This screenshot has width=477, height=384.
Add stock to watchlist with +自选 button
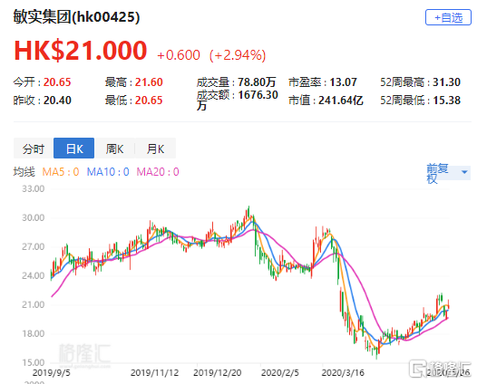pyautogui.click(x=448, y=17)
